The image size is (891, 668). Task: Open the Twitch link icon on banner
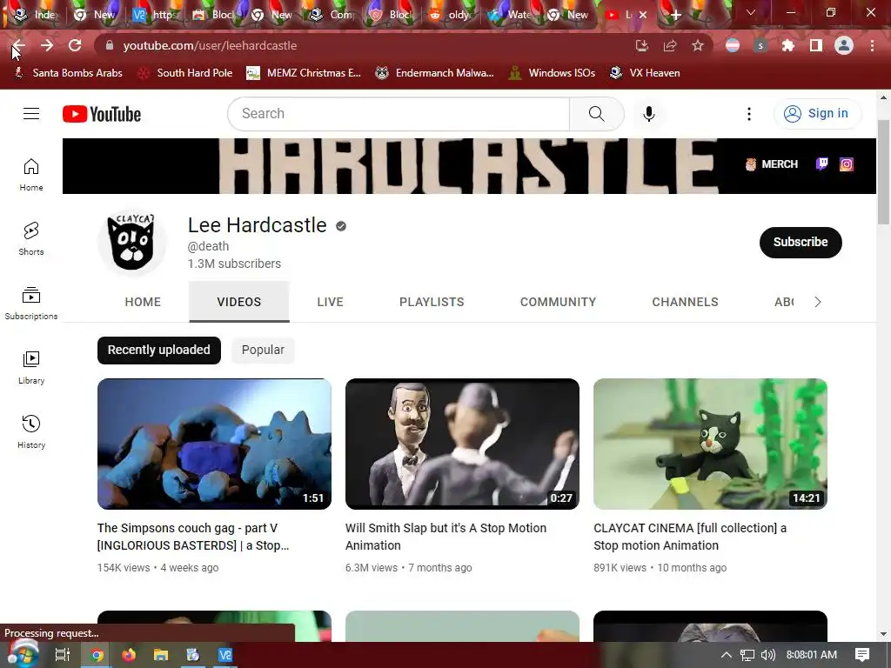point(821,164)
